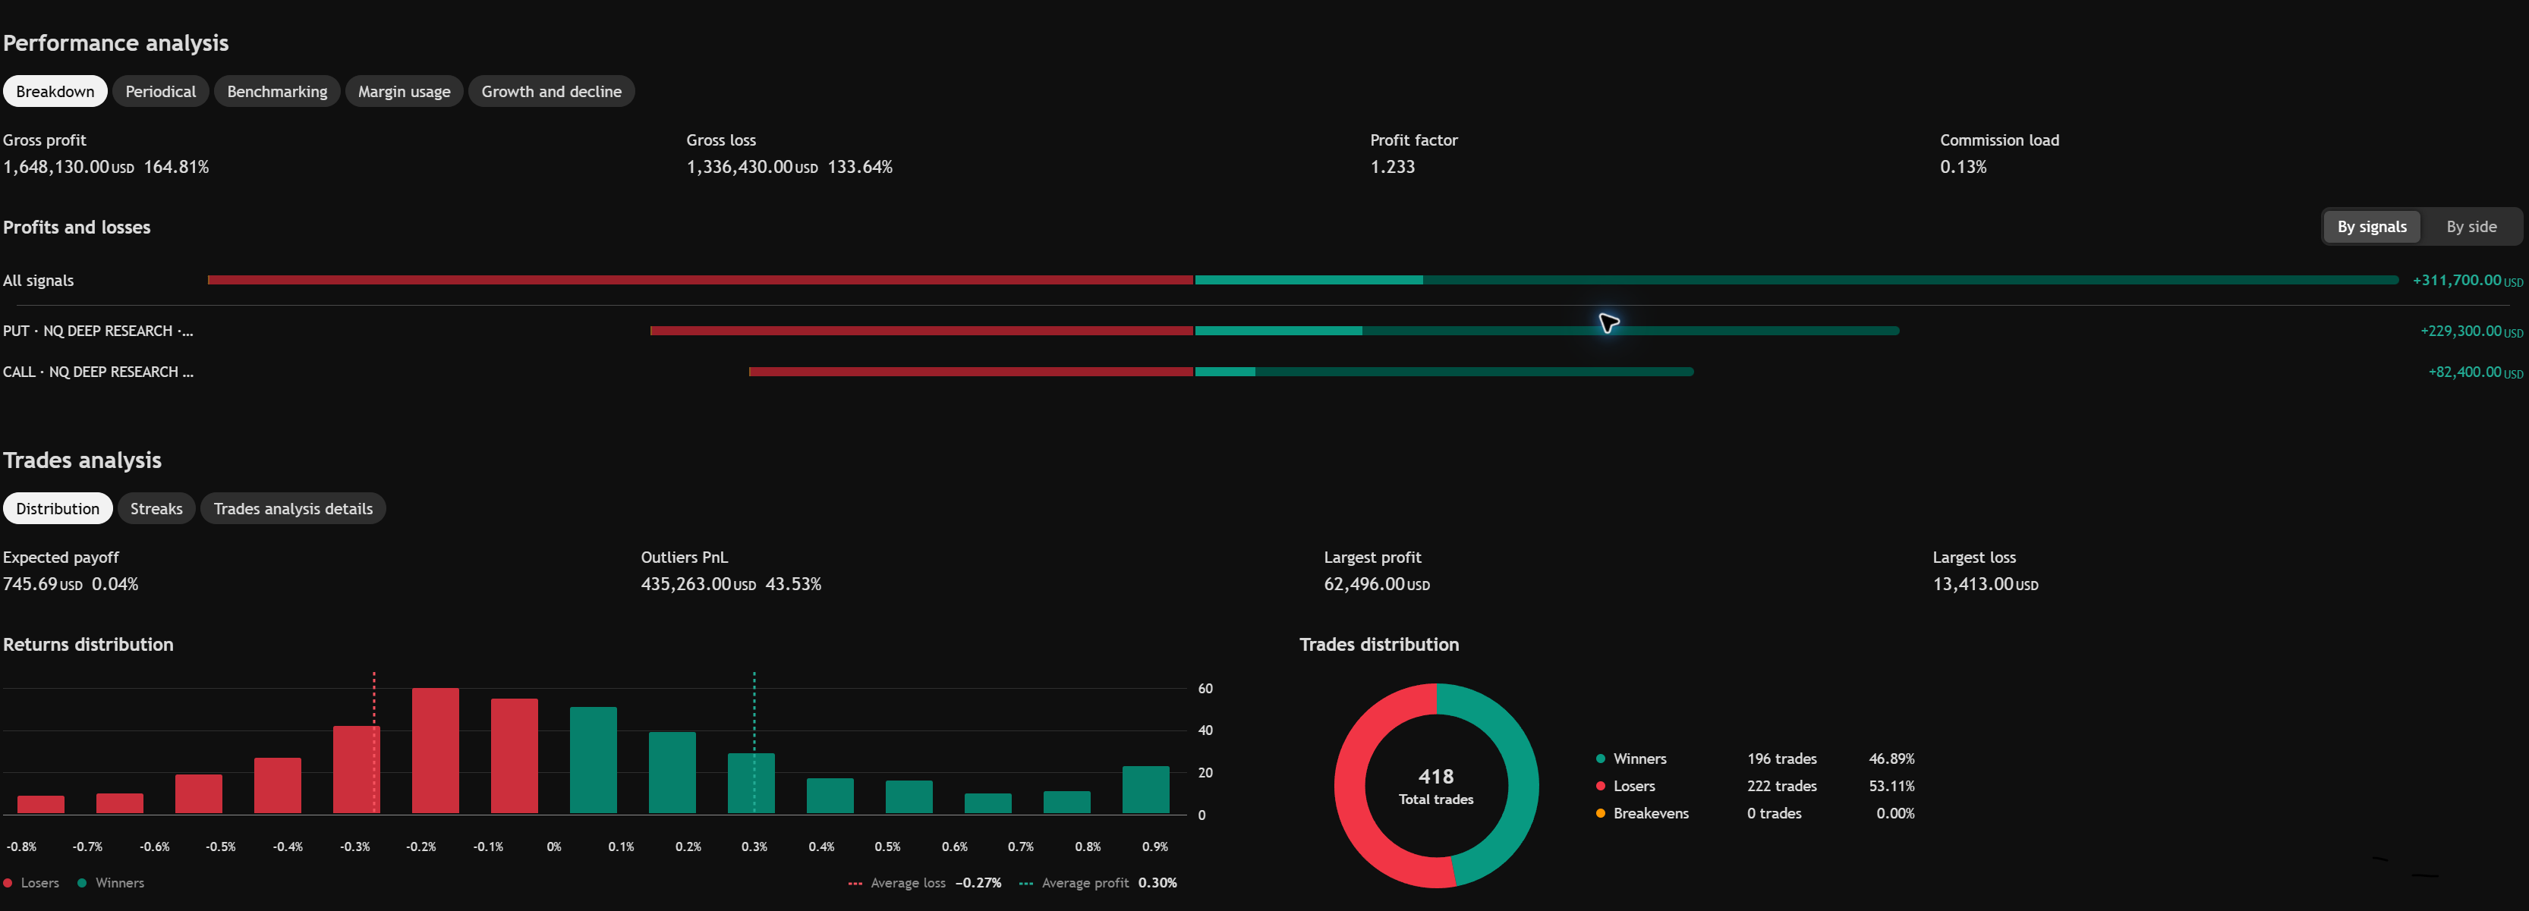Click the Largest profit 62,496.00 value
Viewport: 2529px width, 911px height.
tap(1376, 583)
